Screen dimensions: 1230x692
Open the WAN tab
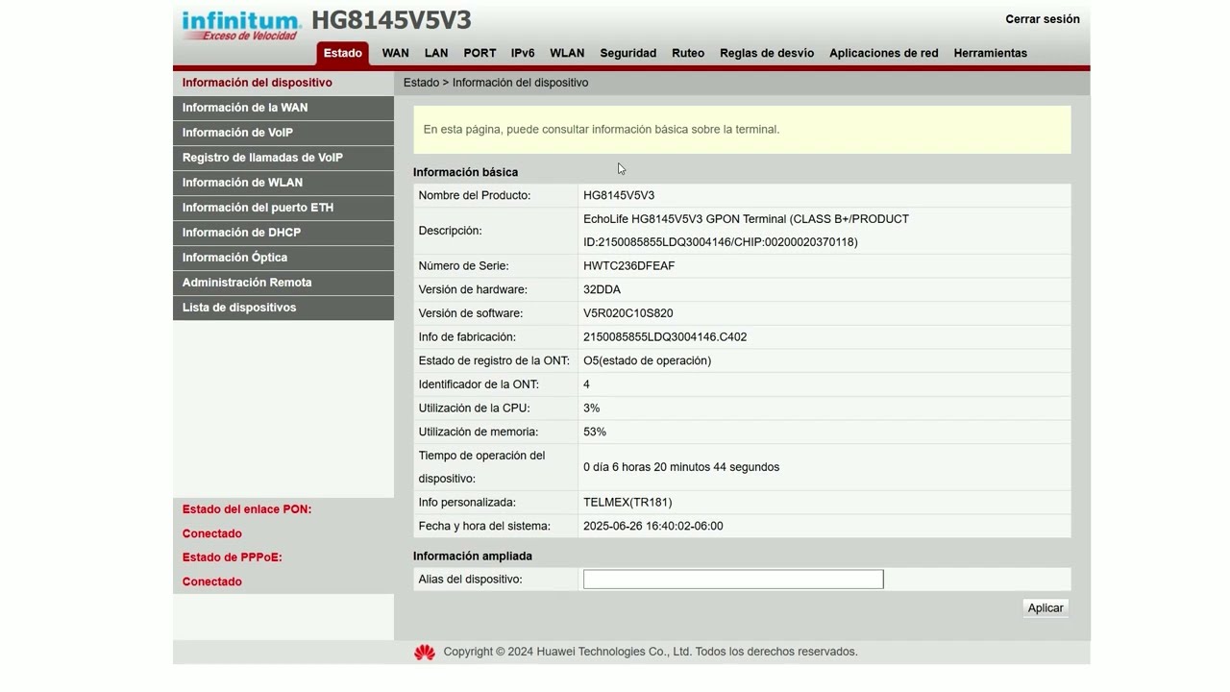tap(395, 53)
